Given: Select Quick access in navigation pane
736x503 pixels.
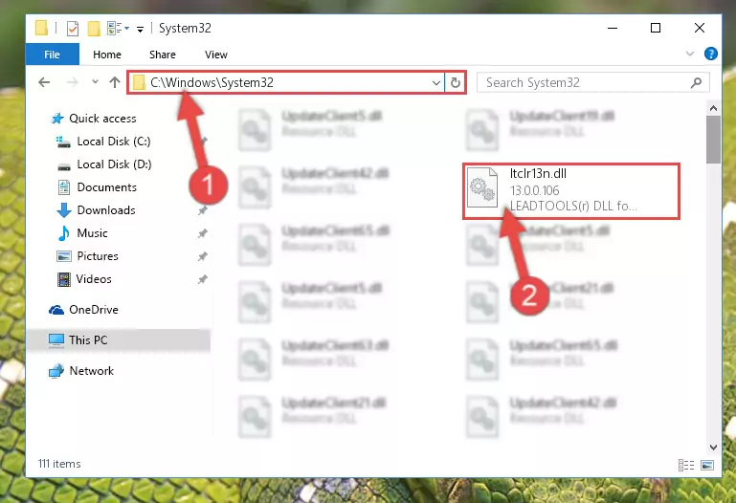Looking at the screenshot, I should click(102, 119).
